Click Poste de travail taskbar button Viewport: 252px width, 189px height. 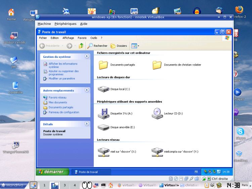91,172
